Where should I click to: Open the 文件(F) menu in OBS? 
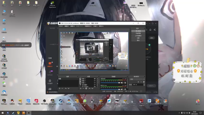(61, 26)
